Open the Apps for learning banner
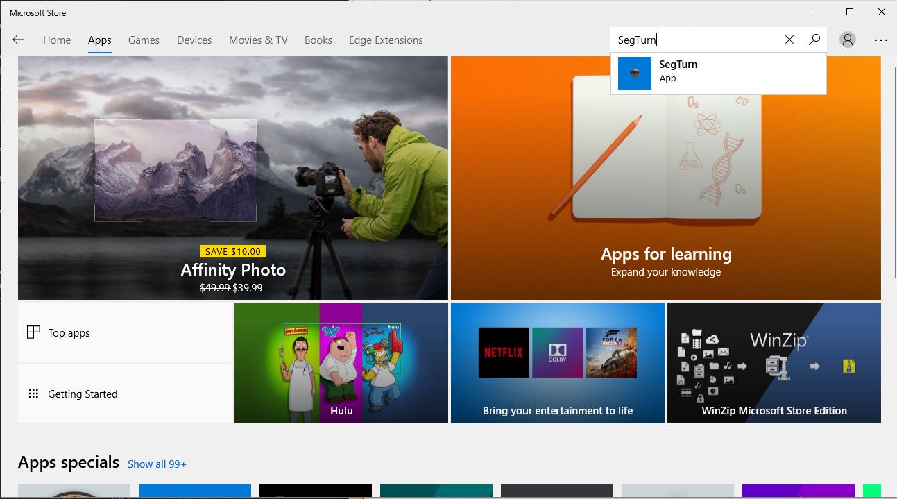897x499 pixels. click(x=665, y=178)
